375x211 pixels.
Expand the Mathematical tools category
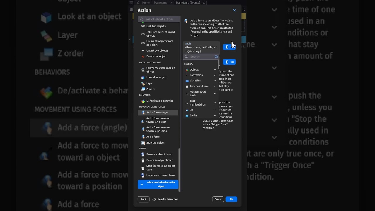201,93
